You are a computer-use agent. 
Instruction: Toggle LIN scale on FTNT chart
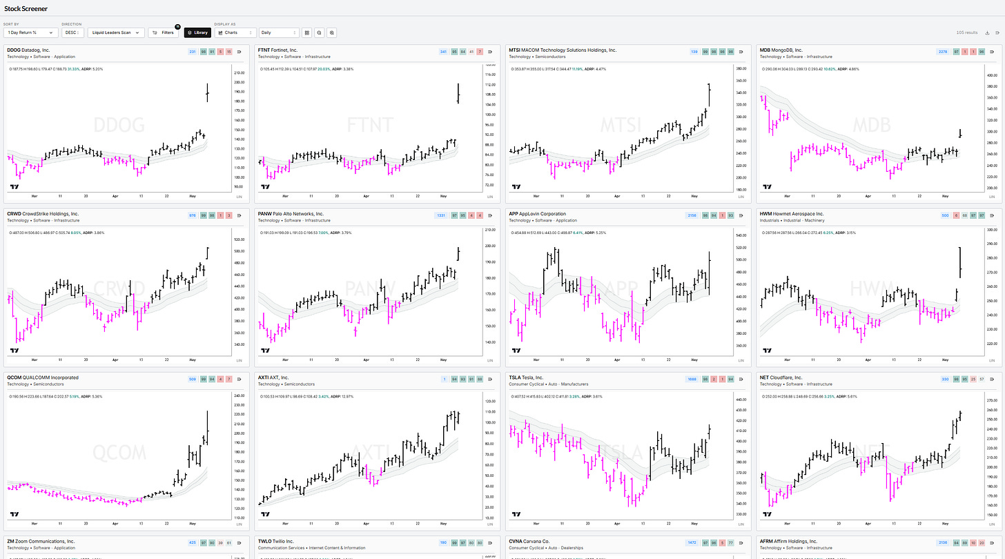pos(489,197)
